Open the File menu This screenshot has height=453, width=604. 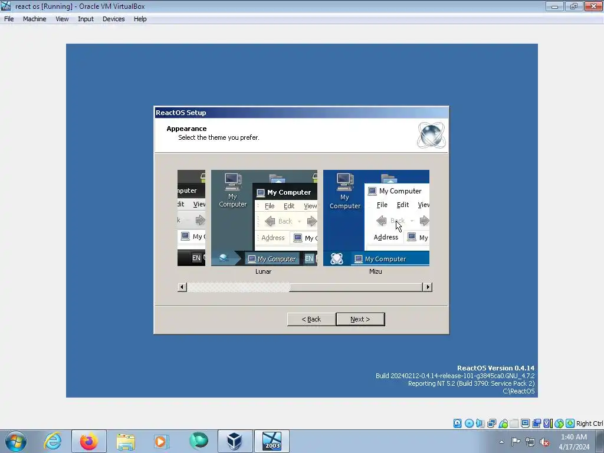click(x=9, y=19)
